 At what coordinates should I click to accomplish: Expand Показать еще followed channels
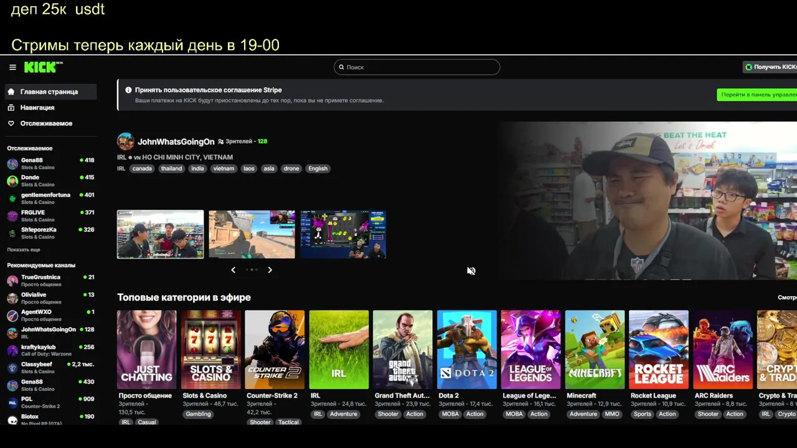point(24,250)
